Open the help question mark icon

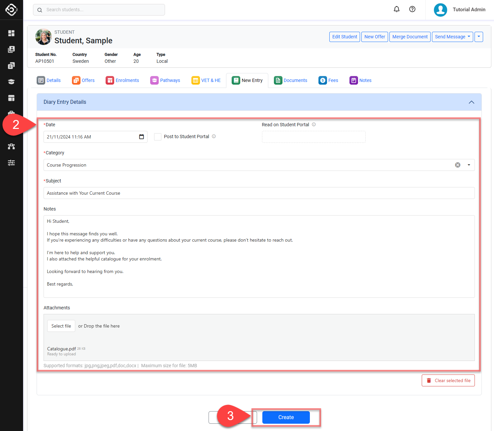[412, 9]
